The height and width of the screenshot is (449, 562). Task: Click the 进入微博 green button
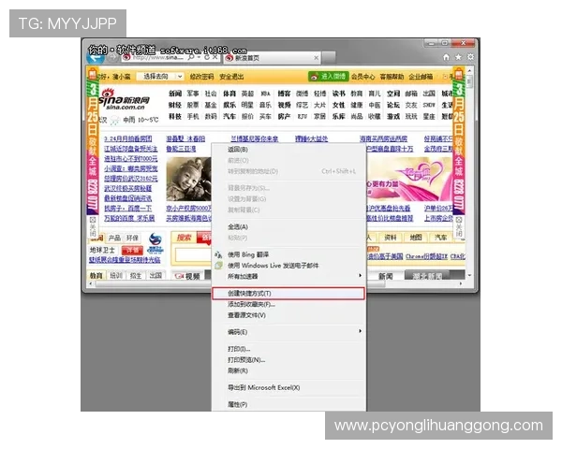pos(329,77)
